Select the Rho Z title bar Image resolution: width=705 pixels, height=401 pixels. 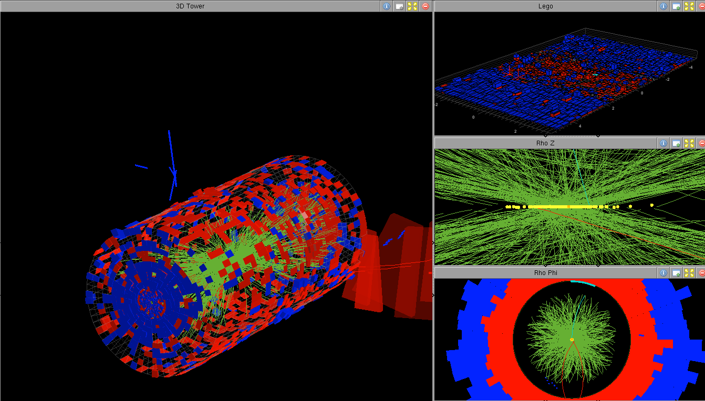[x=546, y=143]
